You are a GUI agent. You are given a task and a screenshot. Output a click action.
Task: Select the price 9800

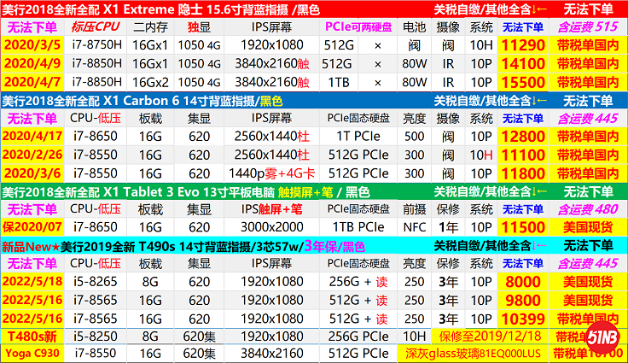tap(523, 300)
